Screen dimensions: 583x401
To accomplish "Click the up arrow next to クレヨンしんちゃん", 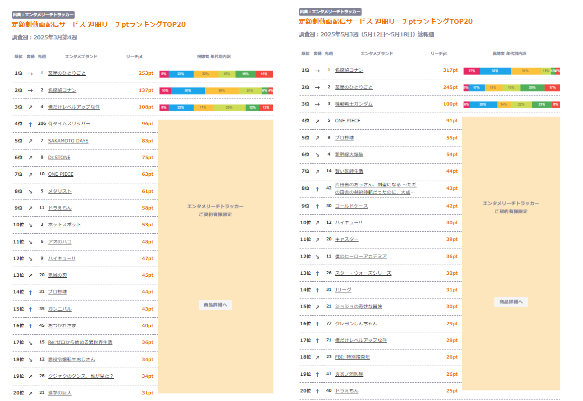I will tap(317, 324).
